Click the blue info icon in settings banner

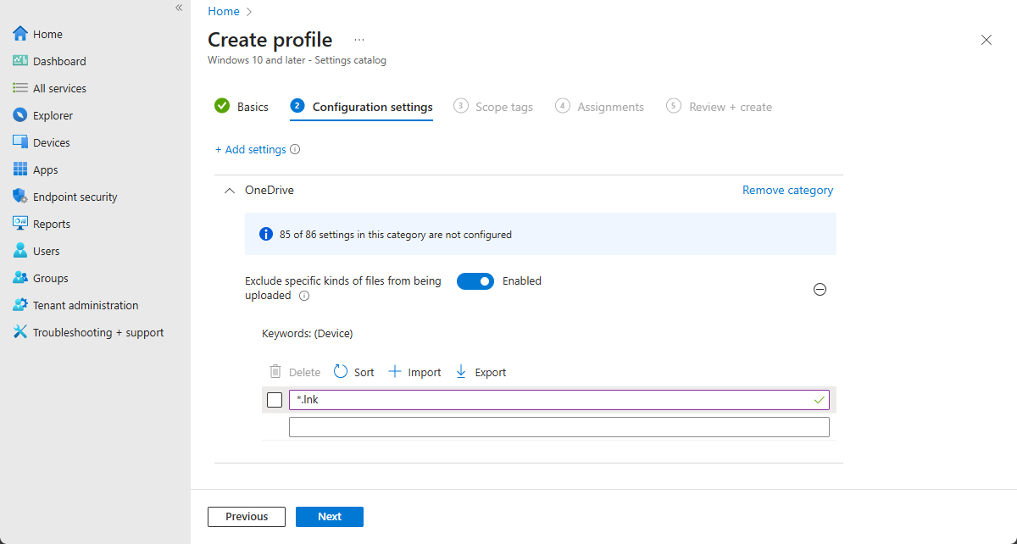[265, 234]
